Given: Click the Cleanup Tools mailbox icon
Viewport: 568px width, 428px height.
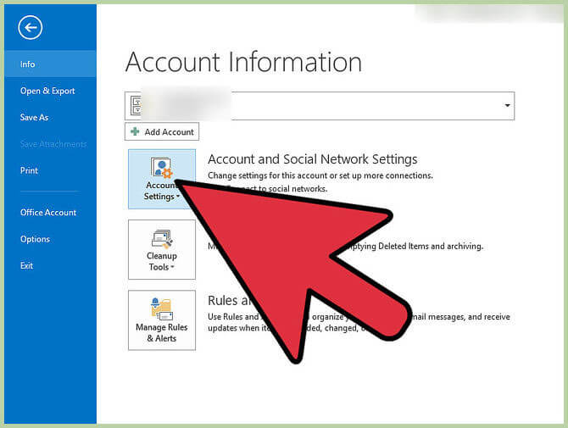Looking at the screenshot, I should pos(161,238).
